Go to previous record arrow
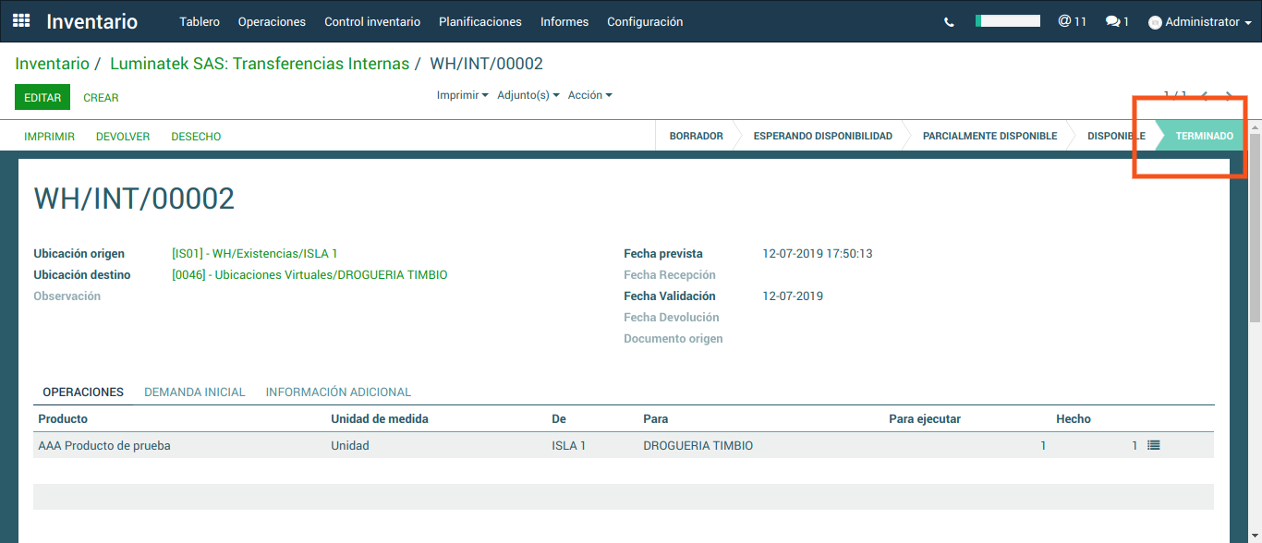This screenshot has width=1262, height=543. 1205,95
